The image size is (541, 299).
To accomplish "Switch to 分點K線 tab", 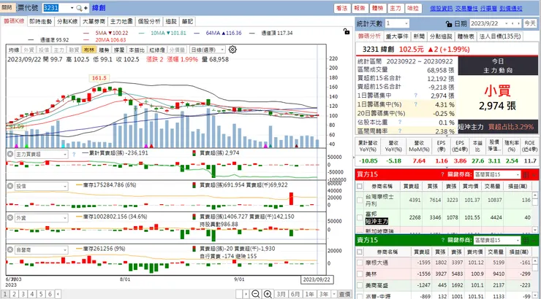I will point(67,21).
